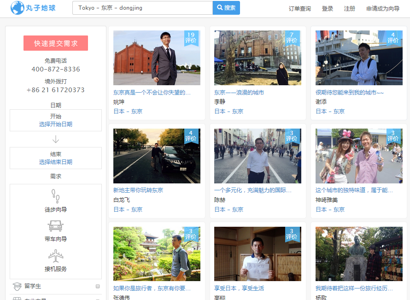Click 高翔's 3 评价 ribbon badge
The image size is (410, 300).
292,234
